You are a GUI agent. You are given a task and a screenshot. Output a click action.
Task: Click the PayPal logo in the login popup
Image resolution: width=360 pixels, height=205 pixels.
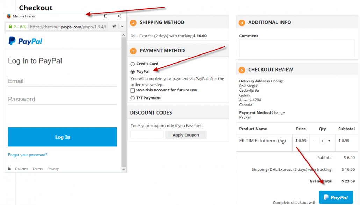[x=25, y=41]
